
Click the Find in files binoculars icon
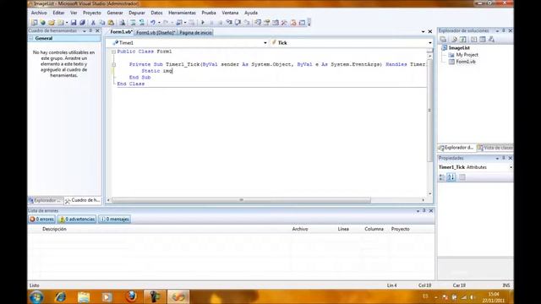click(122, 23)
